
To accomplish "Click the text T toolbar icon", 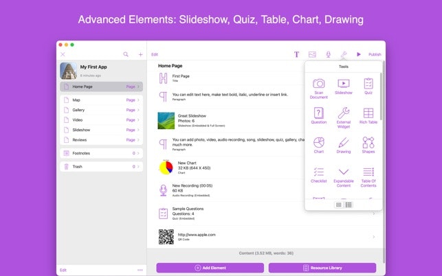I will [296, 54].
